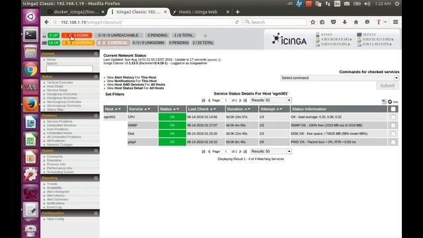Viewport: 423px width, 238px height.
Task: Collapse the Configuration sidebar section
Action: pos(96,213)
